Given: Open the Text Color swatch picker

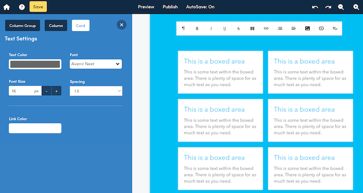Looking at the screenshot, I should click(35, 64).
